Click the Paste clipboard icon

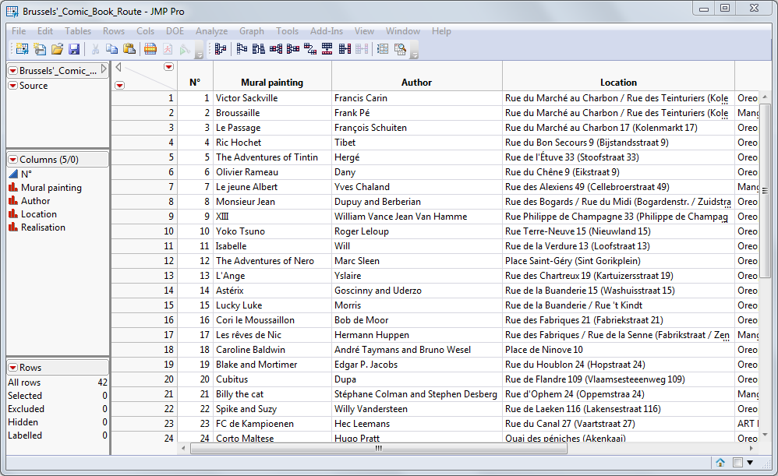[129, 48]
